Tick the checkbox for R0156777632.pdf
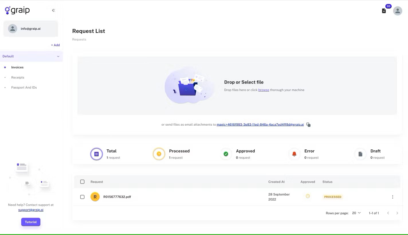 click(x=82, y=197)
